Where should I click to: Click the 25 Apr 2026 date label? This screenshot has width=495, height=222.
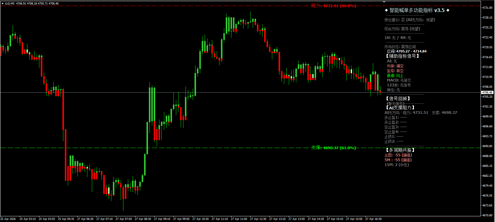coord(8,219)
